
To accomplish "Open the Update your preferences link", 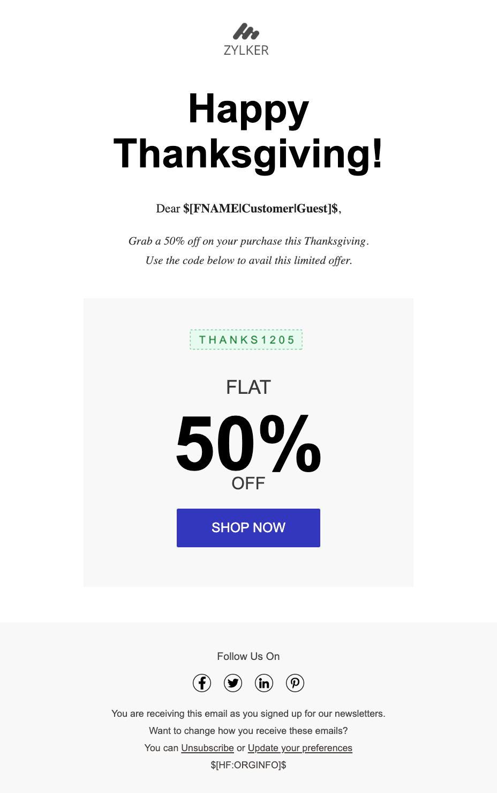I will coord(300,748).
